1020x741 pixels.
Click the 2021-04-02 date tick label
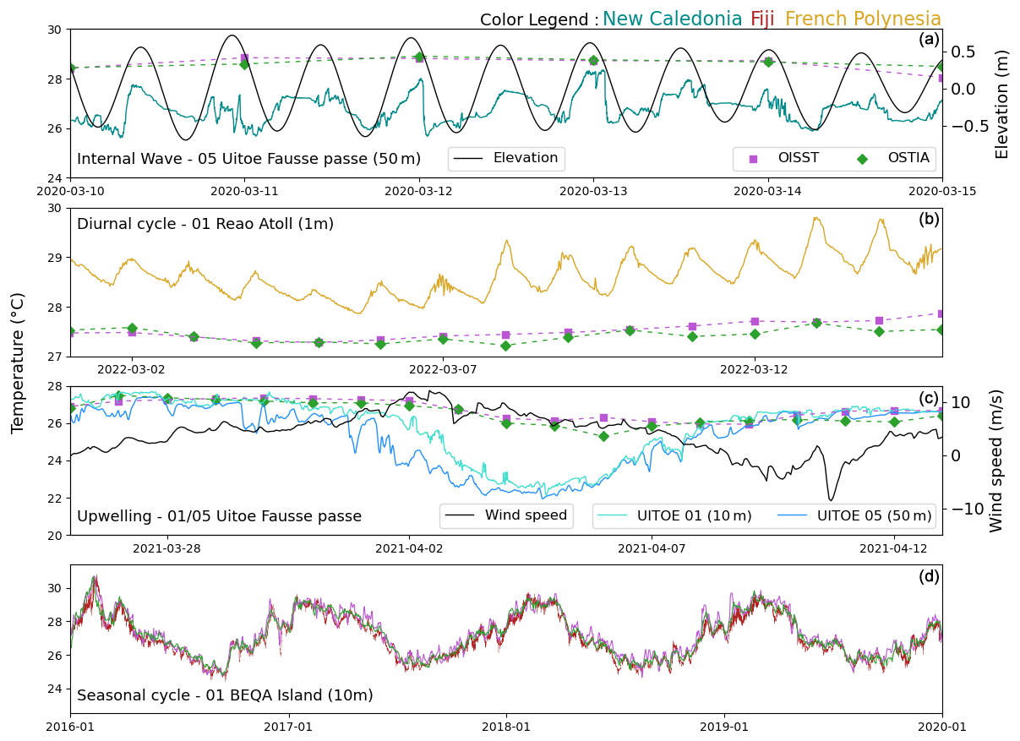[409, 548]
